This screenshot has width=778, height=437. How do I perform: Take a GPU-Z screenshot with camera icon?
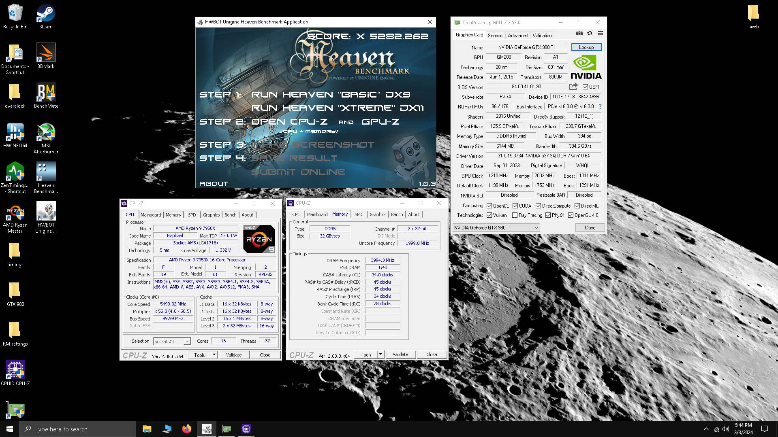click(x=579, y=33)
